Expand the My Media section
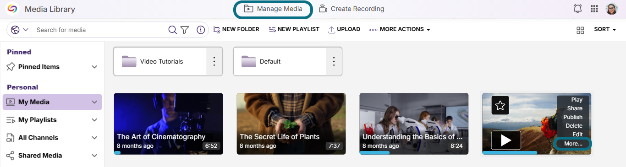Viewport: 626px width, 167px height. [x=94, y=102]
